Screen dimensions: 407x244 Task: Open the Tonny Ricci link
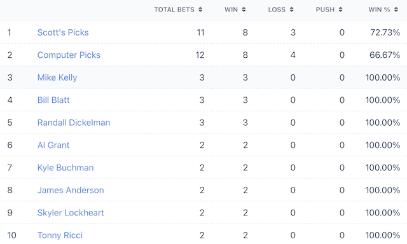(x=60, y=236)
